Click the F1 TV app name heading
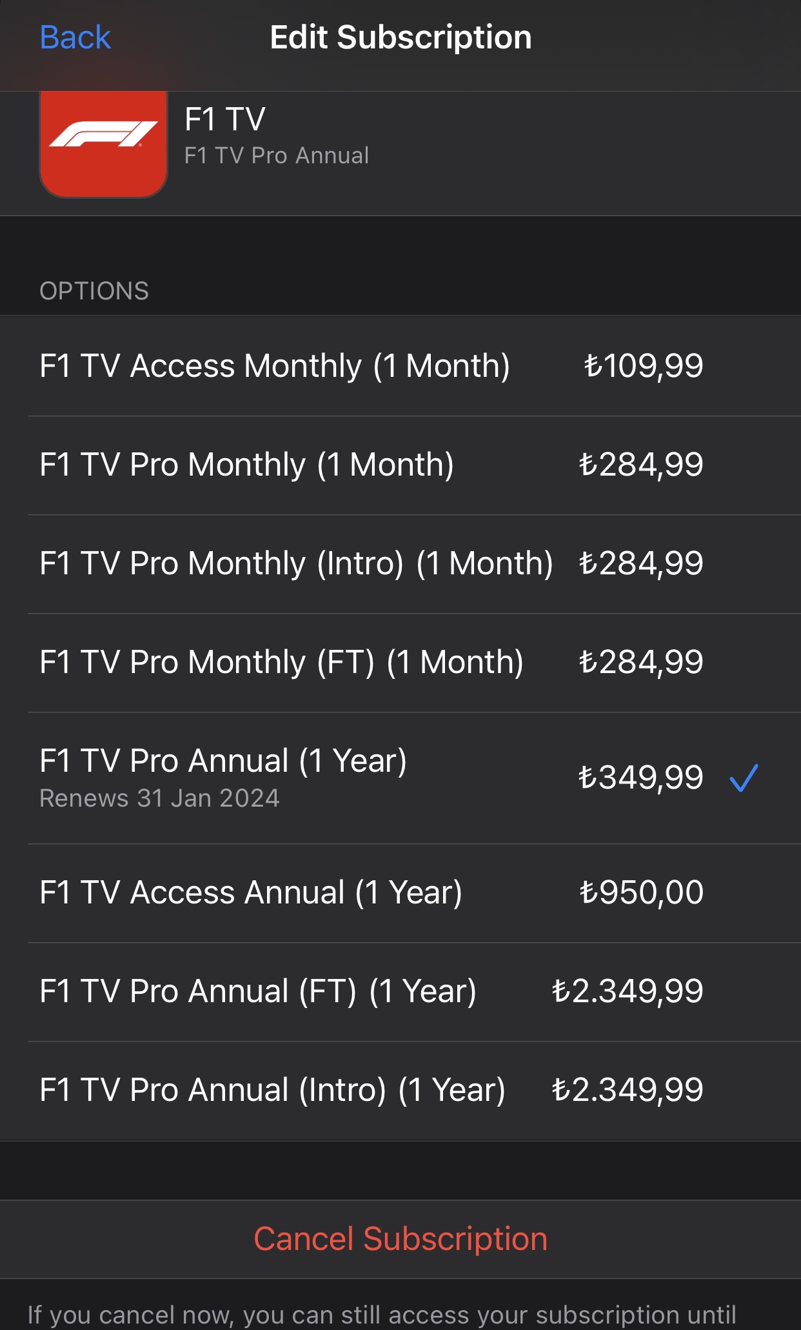Image resolution: width=801 pixels, height=1330 pixels. tap(224, 119)
